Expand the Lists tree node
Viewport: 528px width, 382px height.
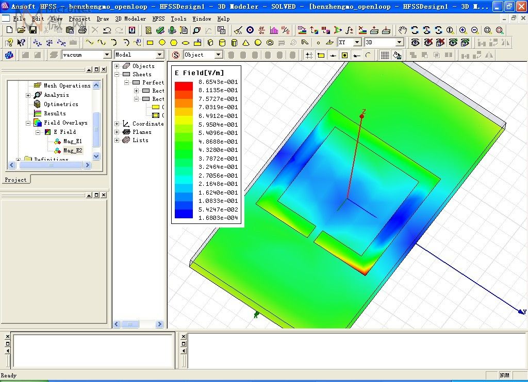[117, 140]
